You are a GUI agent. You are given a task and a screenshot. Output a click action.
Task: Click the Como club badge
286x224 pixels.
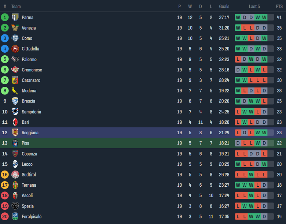pyautogui.click(x=15, y=38)
